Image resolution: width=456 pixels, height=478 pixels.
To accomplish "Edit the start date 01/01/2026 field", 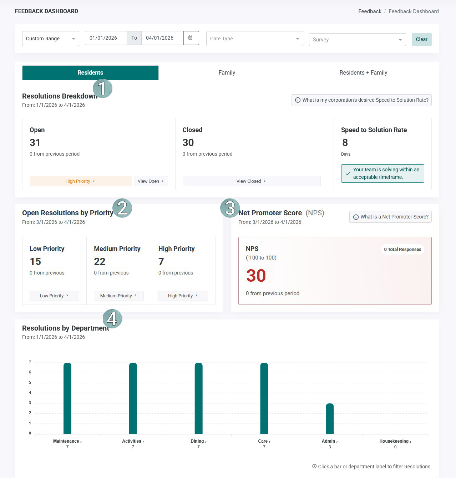I will pyautogui.click(x=106, y=38).
